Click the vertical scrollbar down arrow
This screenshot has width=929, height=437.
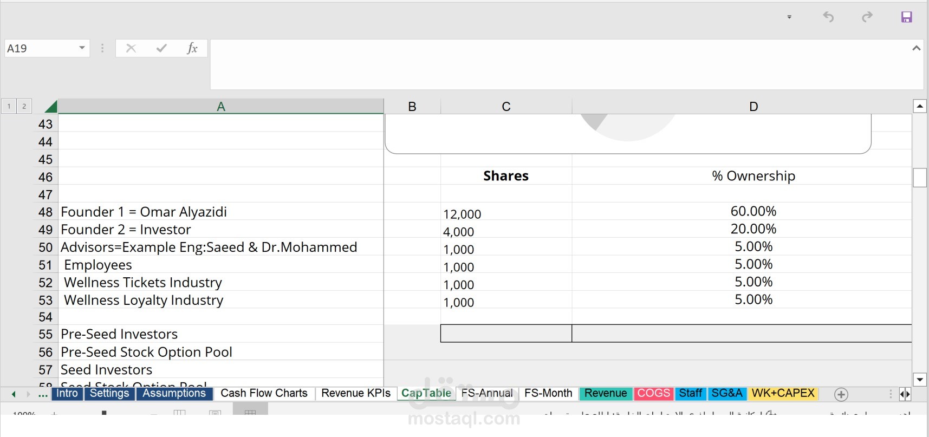pos(920,379)
